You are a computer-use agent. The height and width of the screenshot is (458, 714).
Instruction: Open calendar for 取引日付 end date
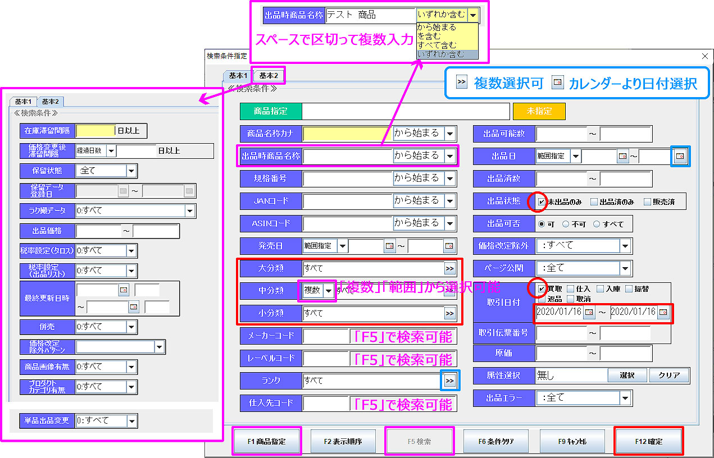pyautogui.click(x=663, y=312)
